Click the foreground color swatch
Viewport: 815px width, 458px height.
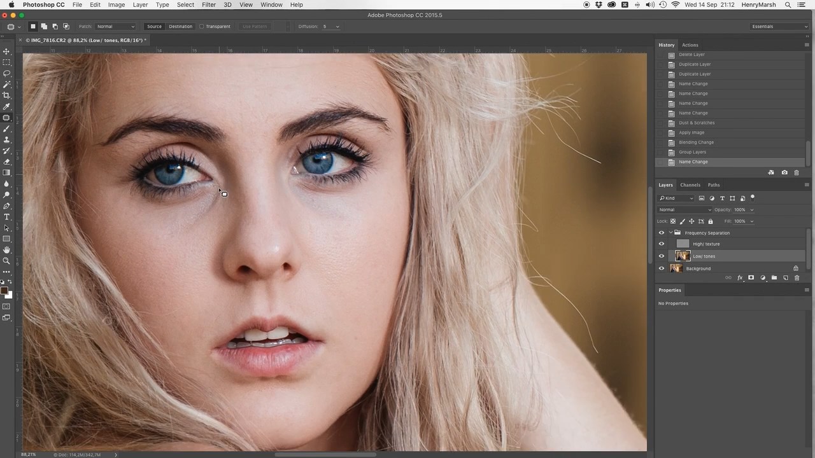click(4, 291)
